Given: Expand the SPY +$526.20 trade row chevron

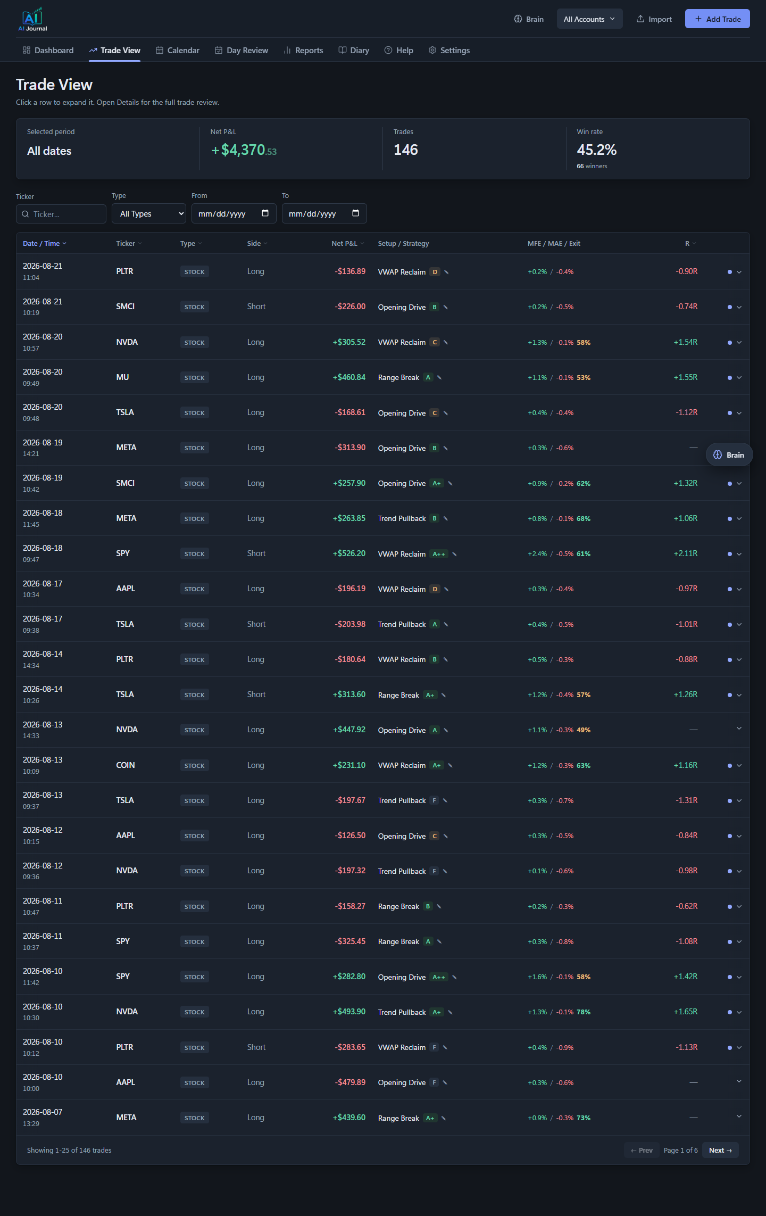Looking at the screenshot, I should tap(739, 554).
